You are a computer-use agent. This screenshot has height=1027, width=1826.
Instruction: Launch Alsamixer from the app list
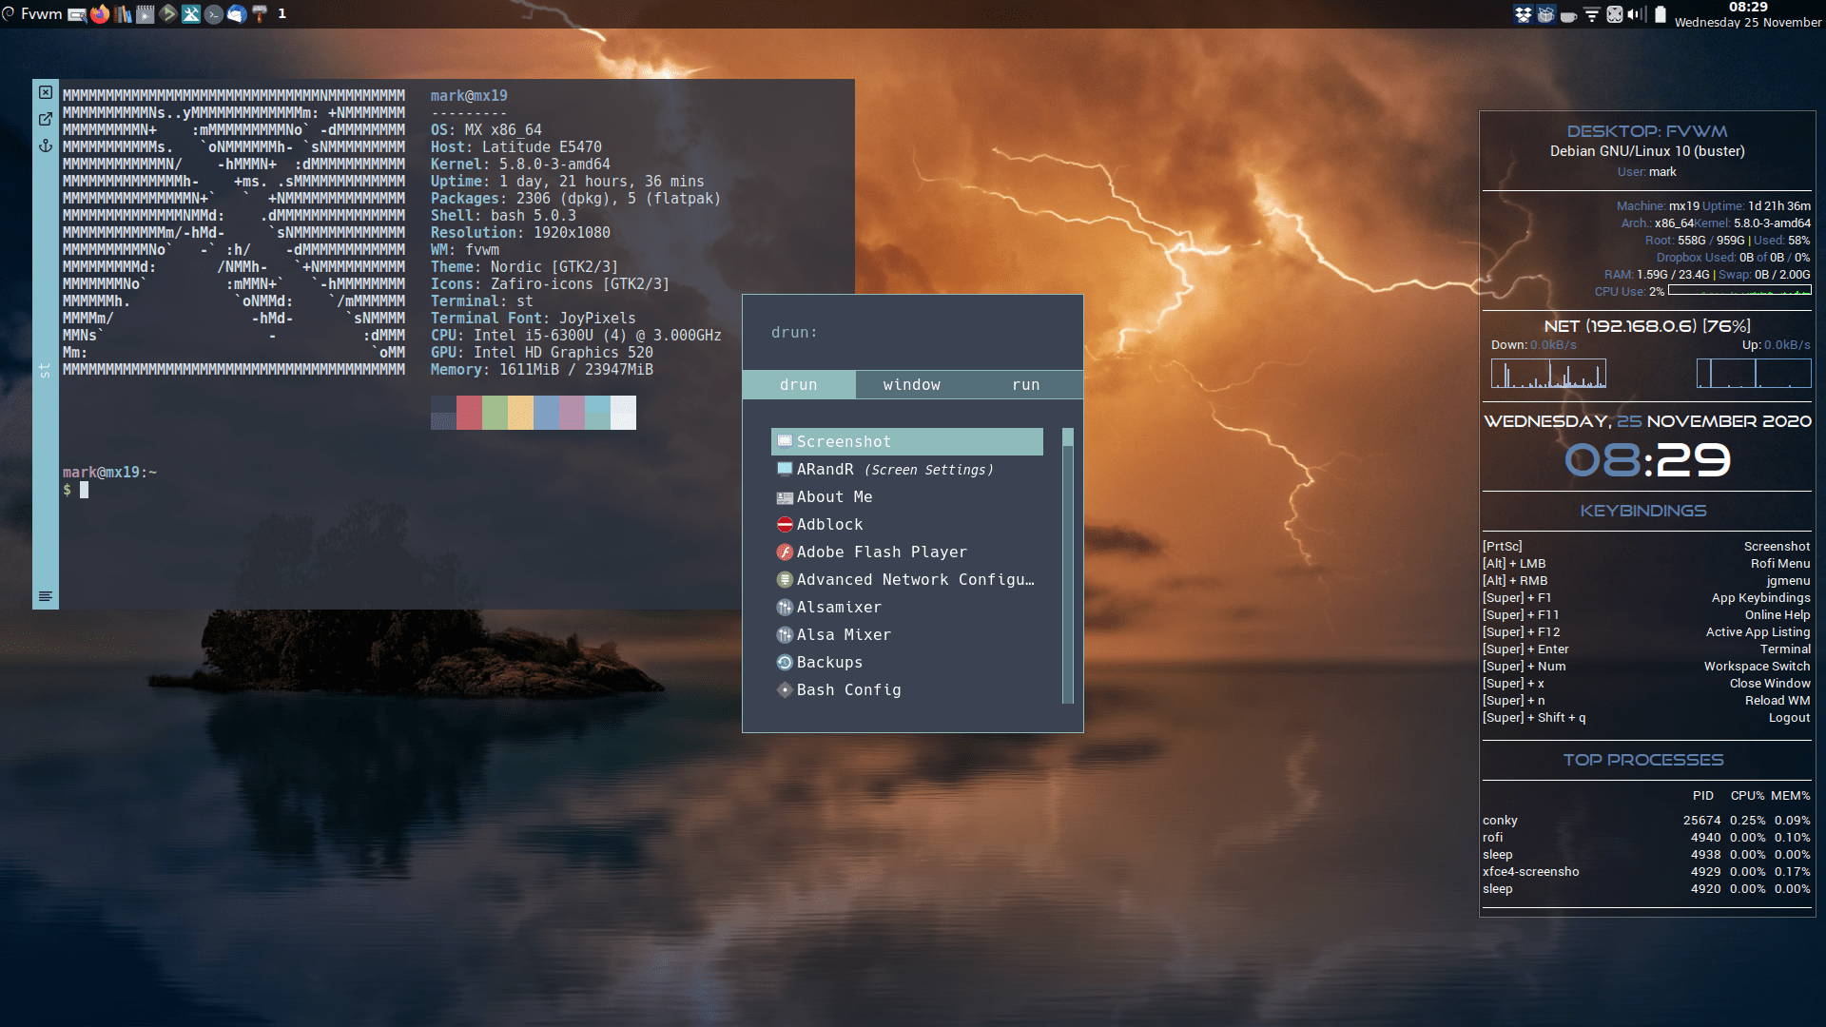(x=839, y=607)
